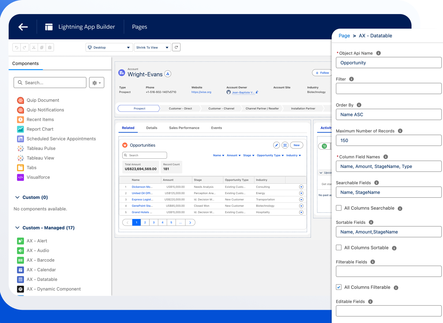This screenshot has height=323, width=443.
Task: Uncheck the All Columns Filterable checkbox
Action: pyautogui.click(x=339, y=287)
